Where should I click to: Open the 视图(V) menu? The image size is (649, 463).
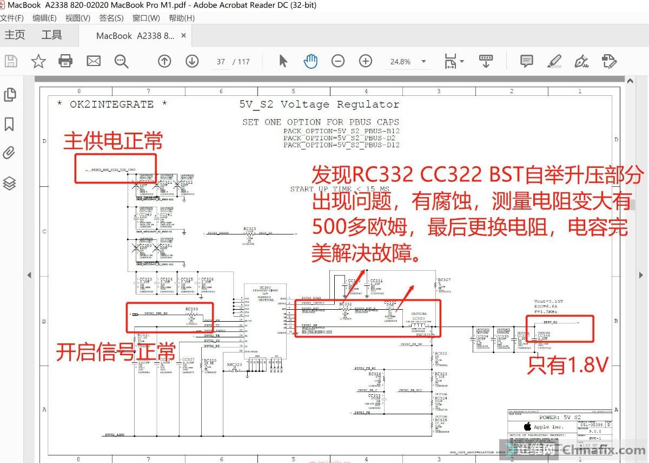78,18
